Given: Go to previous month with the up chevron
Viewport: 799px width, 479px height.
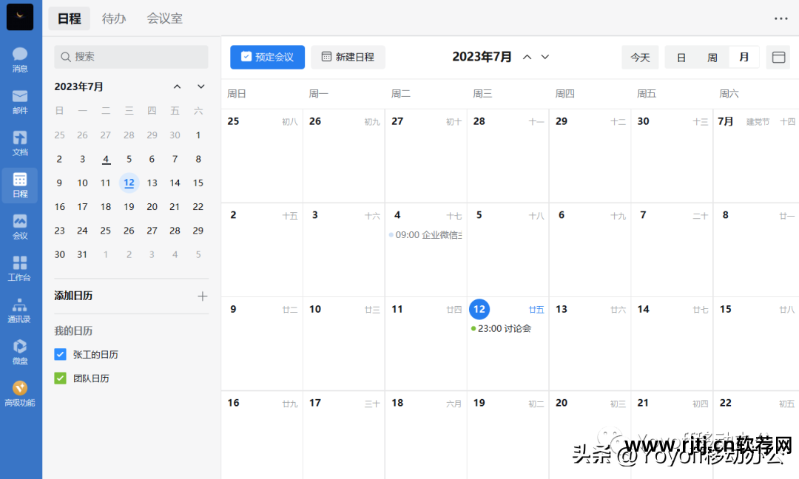Looking at the screenshot, I should (526, 56).
